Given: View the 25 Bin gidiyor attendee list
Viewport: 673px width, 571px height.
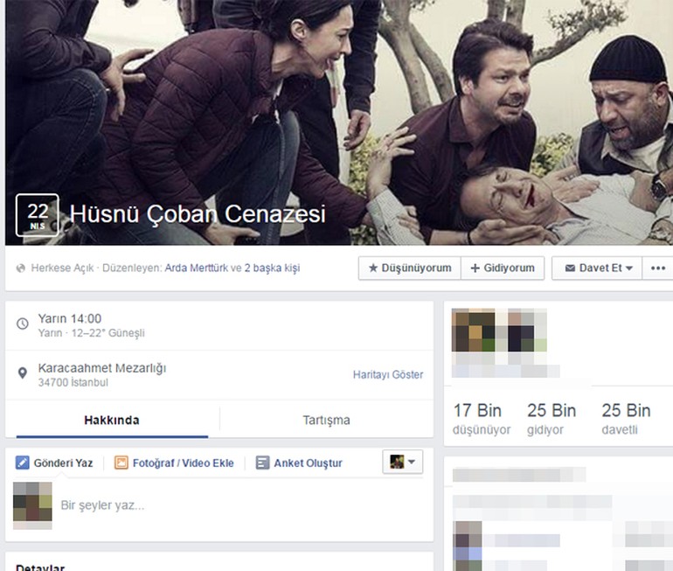Looking at the screenshot, I should click(551, 418).
